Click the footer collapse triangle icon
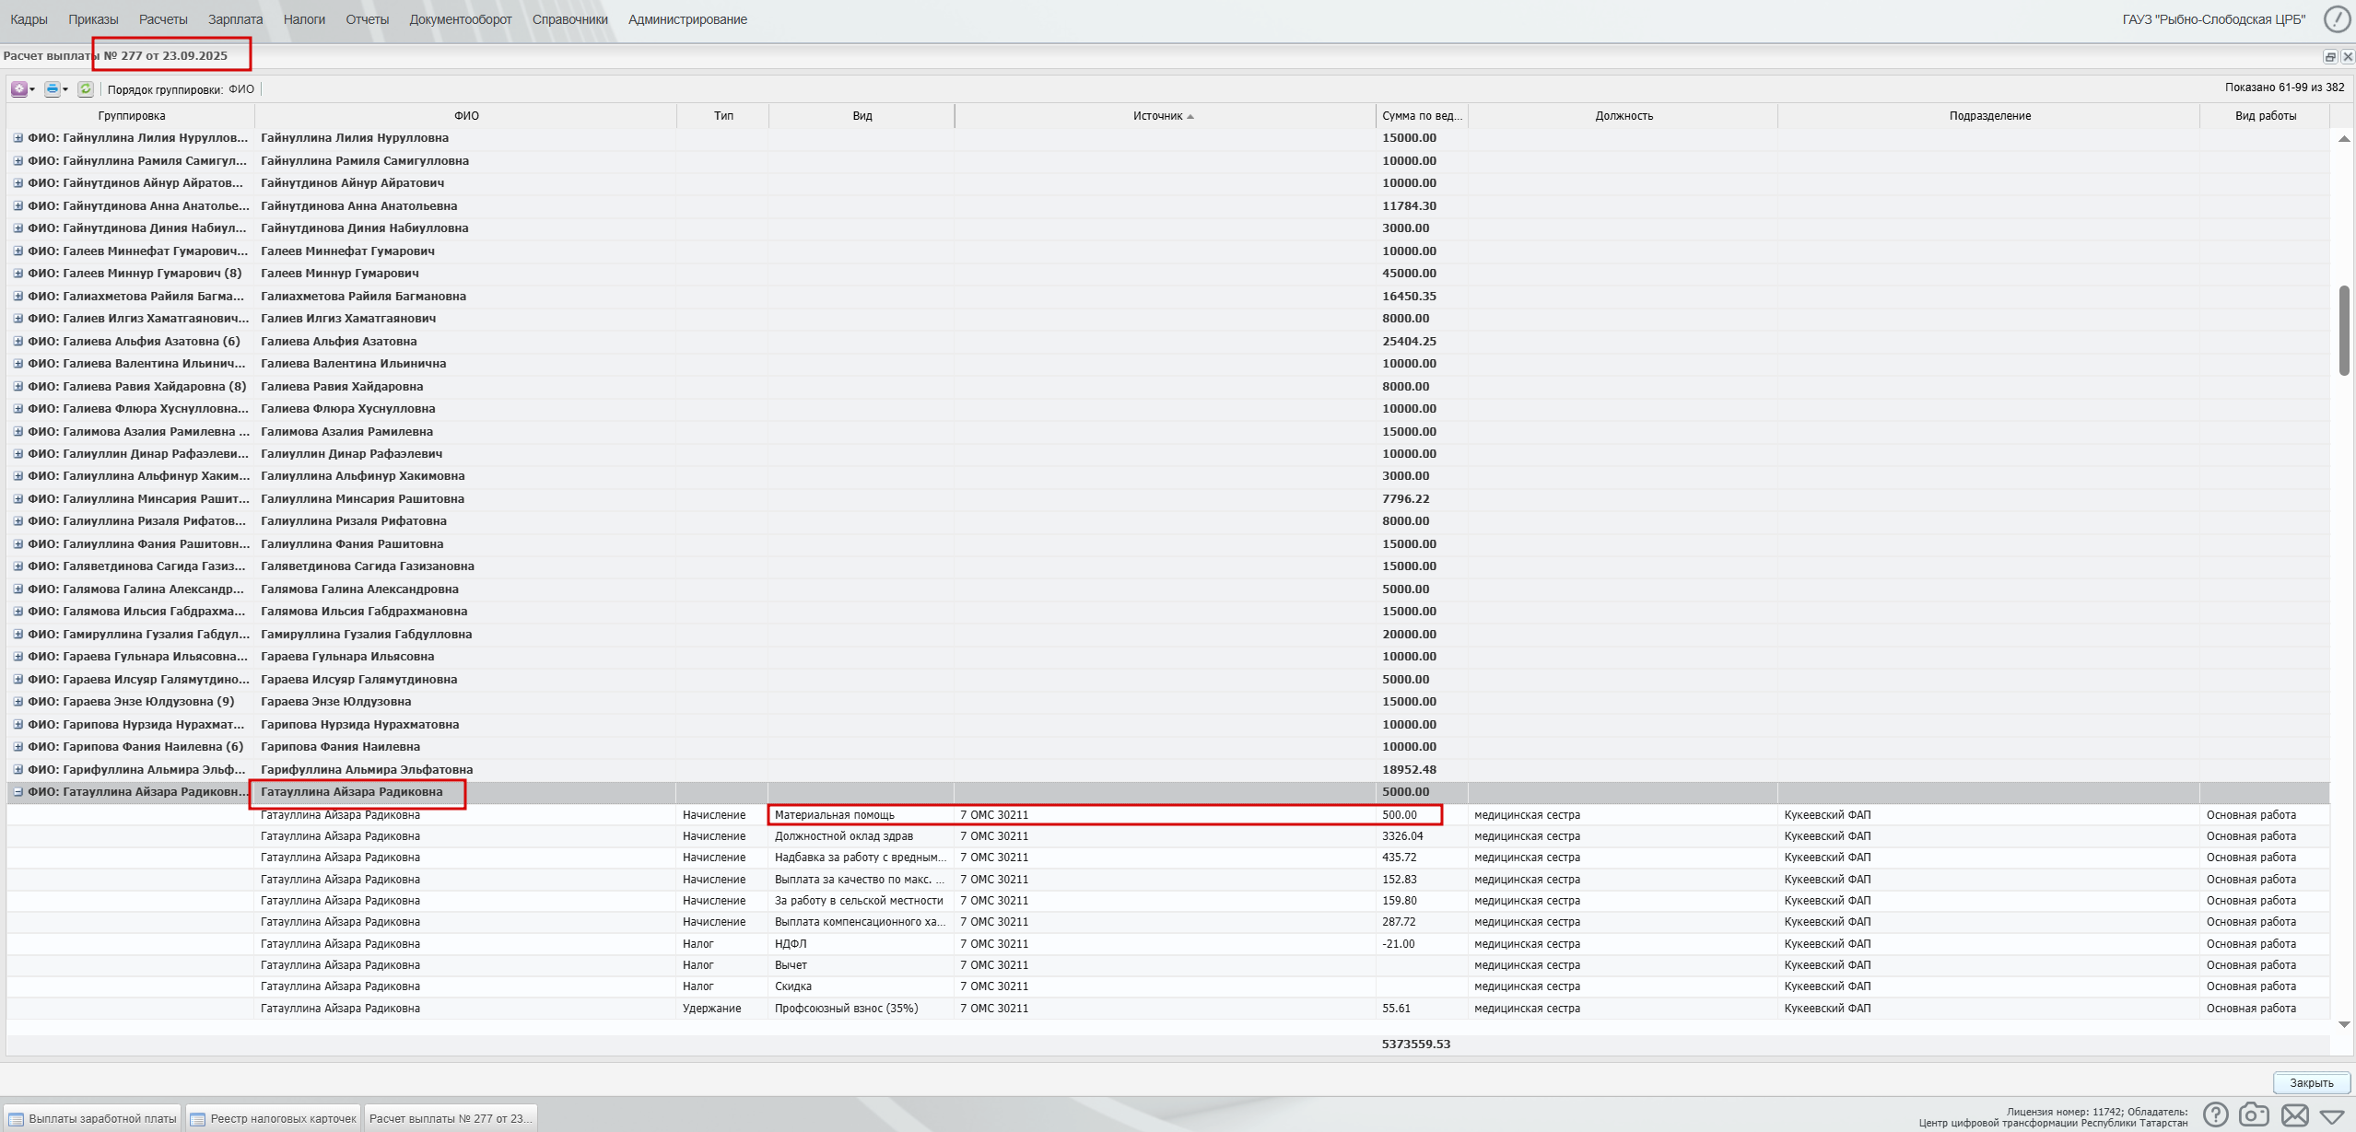Screen dimensions: 2356x1132 coord(2332,1116)
